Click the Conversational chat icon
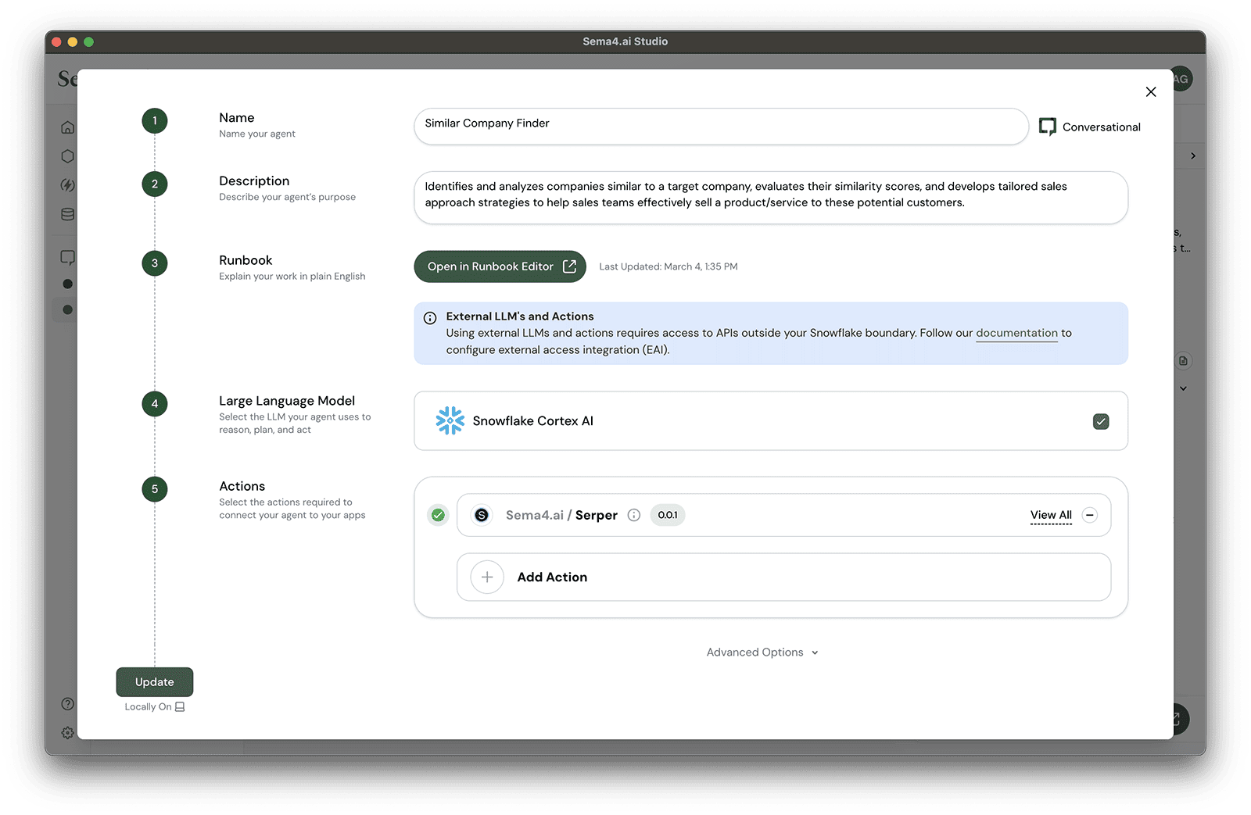 [1047, 127]
